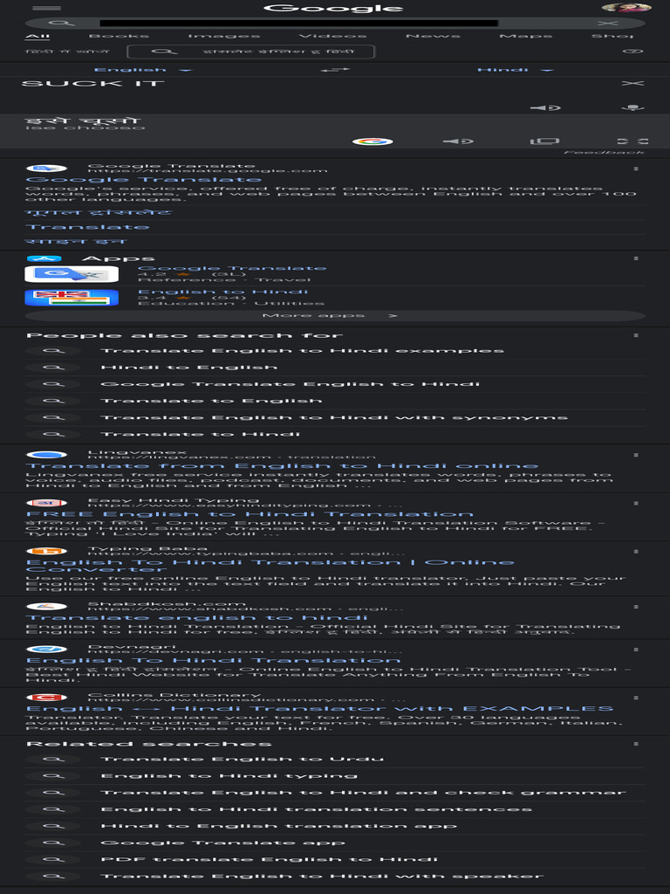Expand More apps
The image size is (670, 894).
click(335, 315)
